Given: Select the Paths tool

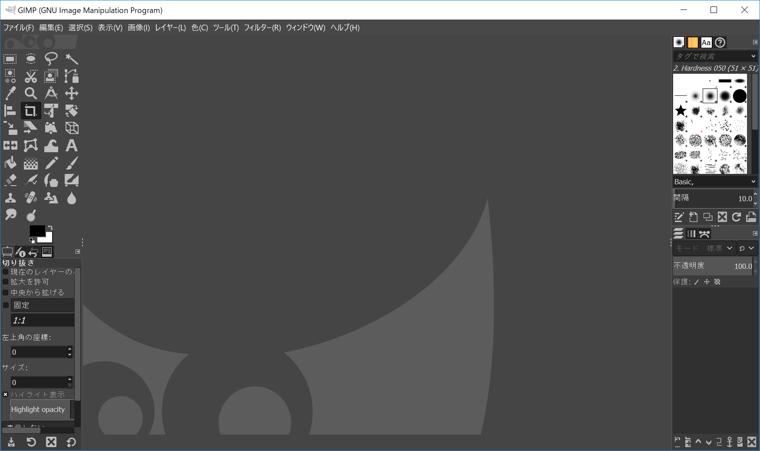Looking at the screenshot, I should (72, 76).
